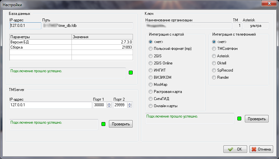Decrease Порт 2 value with down arrow
Viewport: 279px width, 159px height.
click(x=130, y=107)
